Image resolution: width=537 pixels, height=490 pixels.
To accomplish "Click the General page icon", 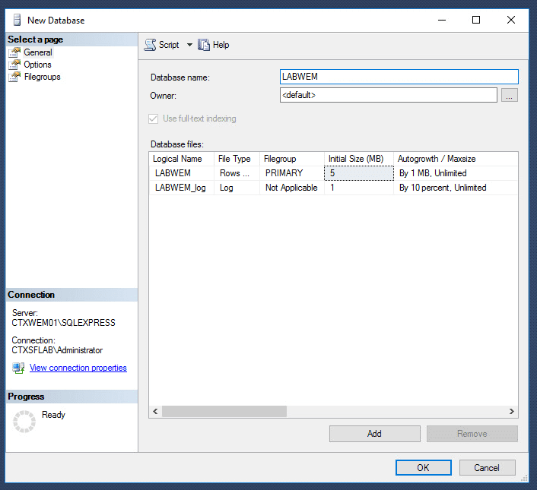I will pos(14,52).
